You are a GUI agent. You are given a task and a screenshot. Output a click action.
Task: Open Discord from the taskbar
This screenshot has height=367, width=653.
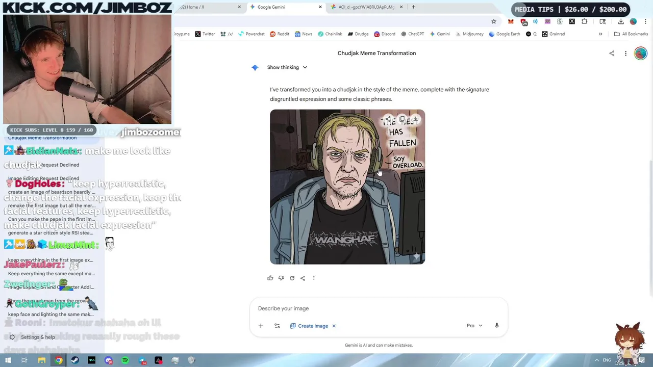[x=109, y=360]
